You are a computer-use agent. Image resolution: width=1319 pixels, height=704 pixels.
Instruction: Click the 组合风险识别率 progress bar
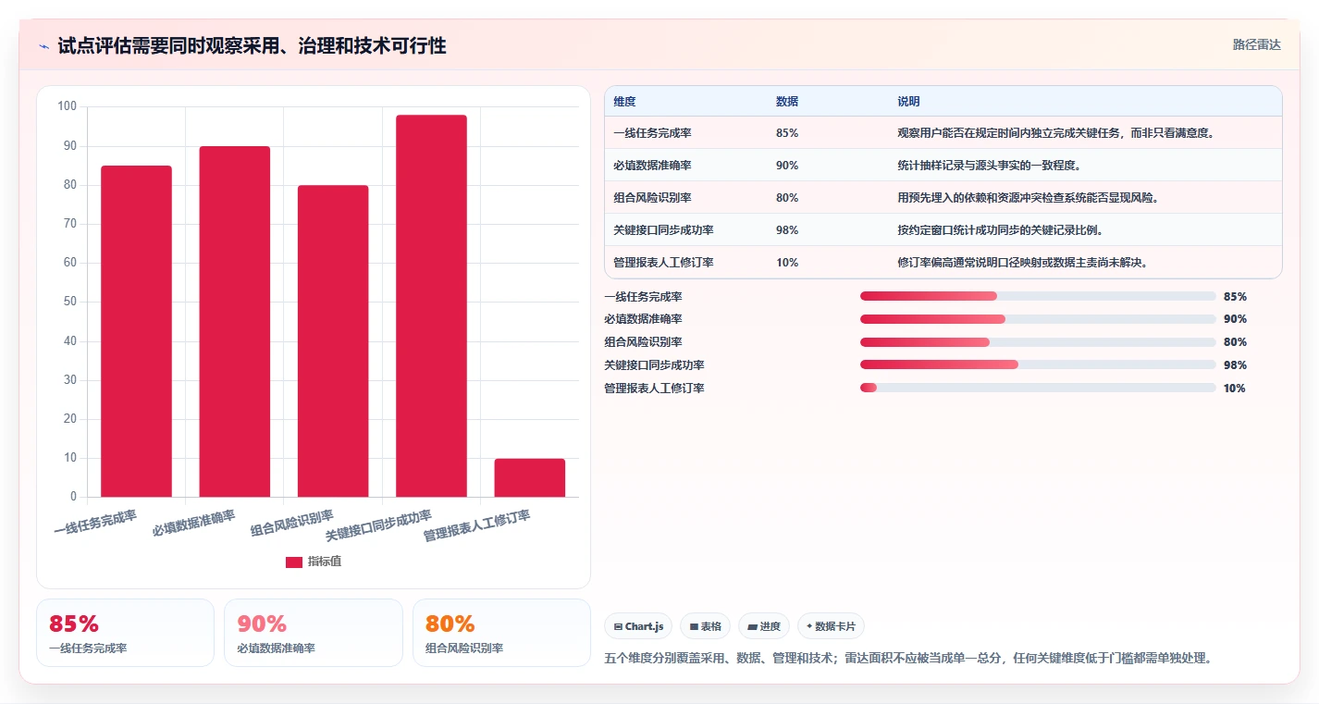click(1038, 342)
